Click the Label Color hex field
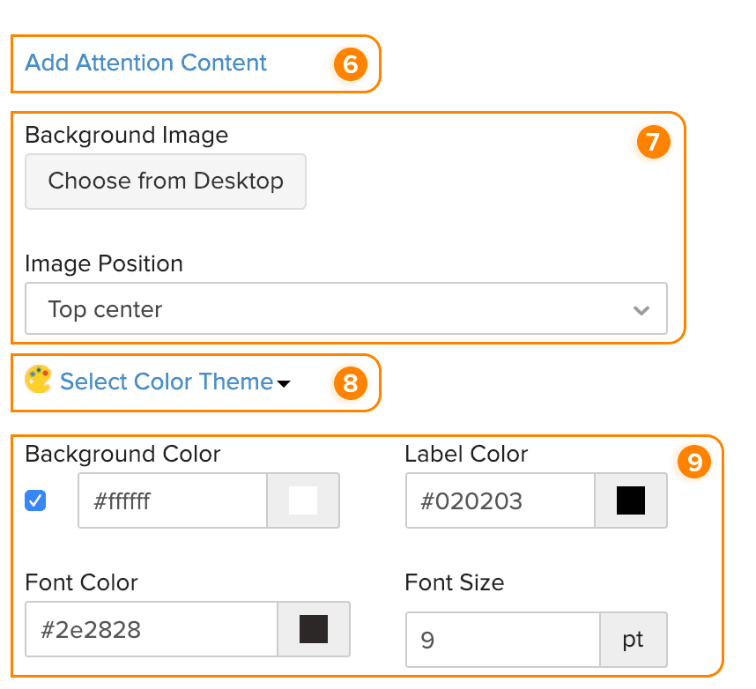The image size is (756, 689). pyautogui.click(x=500, y=501)
